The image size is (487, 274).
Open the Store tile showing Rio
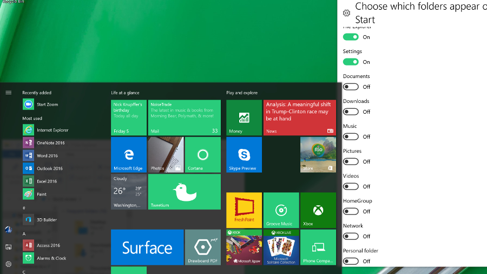click(x=318, y=155)
